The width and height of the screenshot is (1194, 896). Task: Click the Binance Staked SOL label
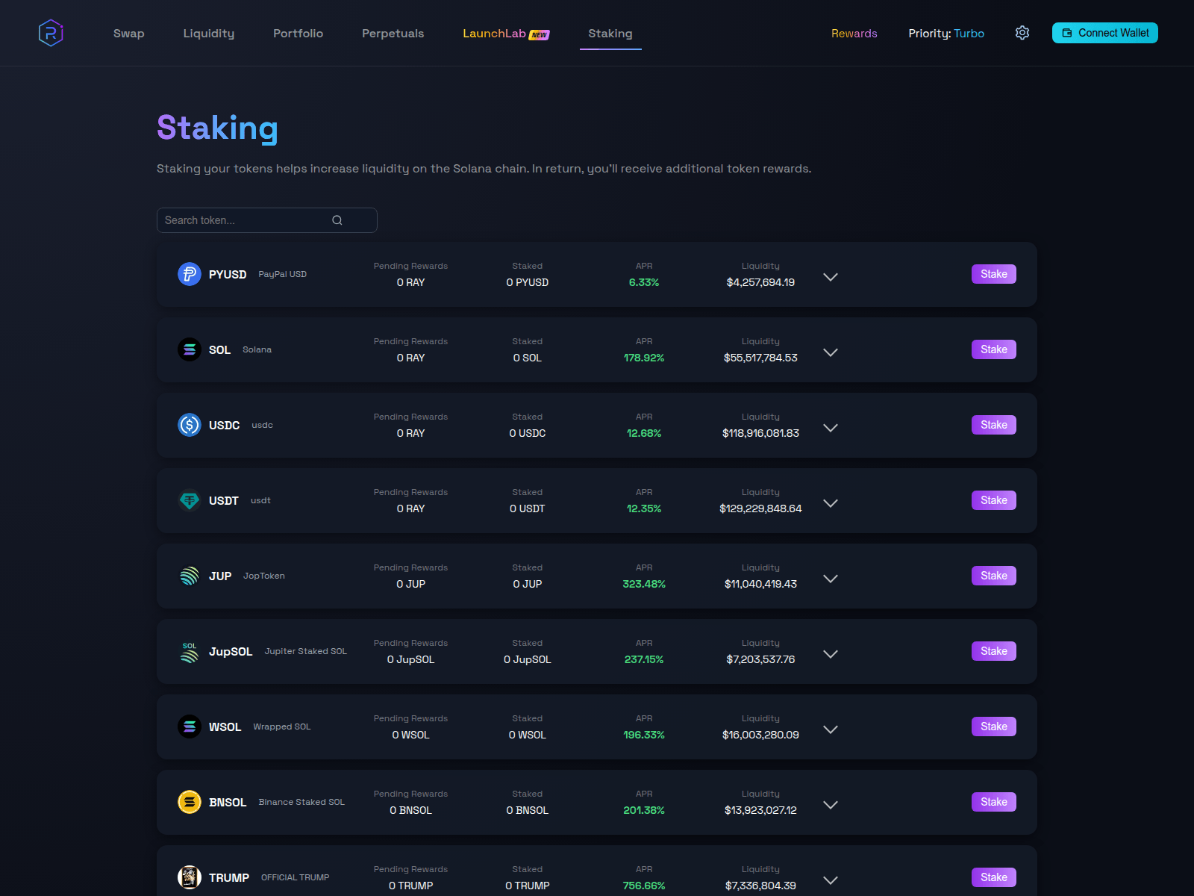pyautogui.click(x=301, y=802)
